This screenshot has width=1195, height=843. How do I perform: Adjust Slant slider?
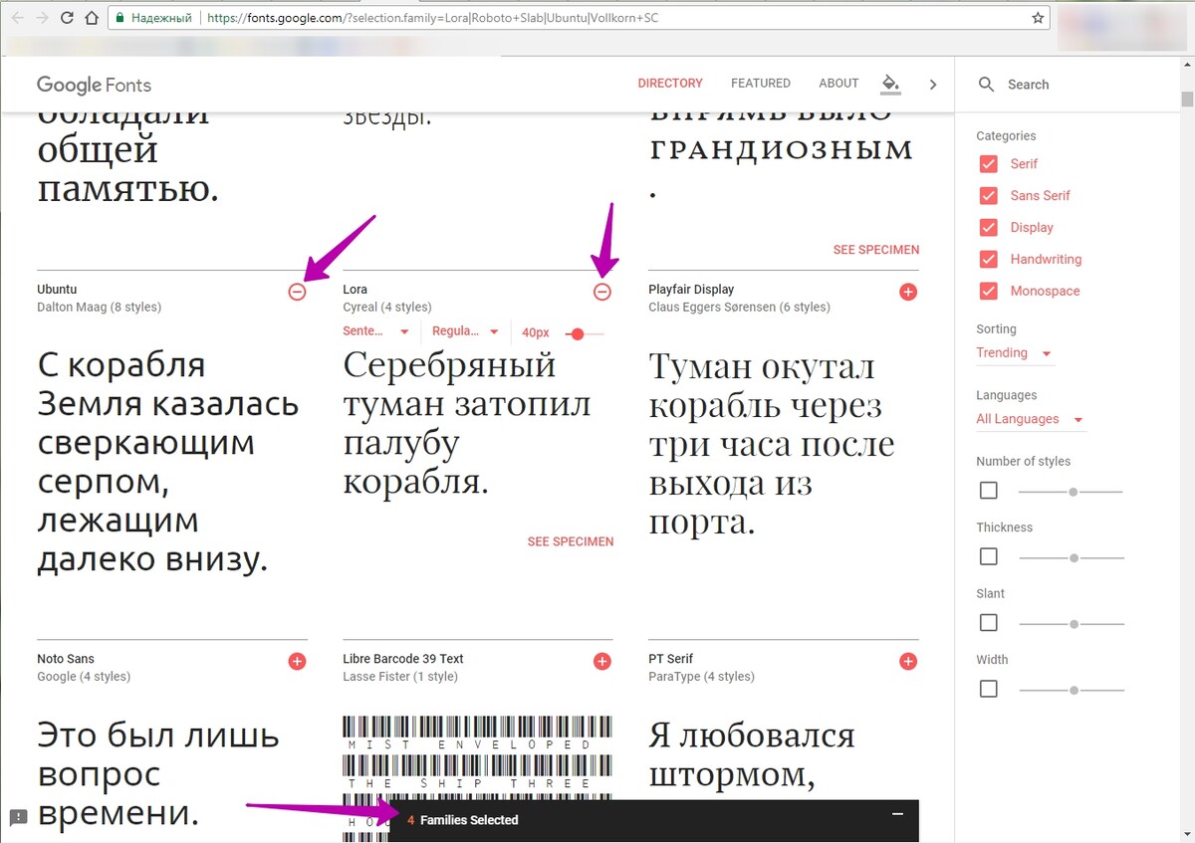pyautogui.click(x=1071, y=624)
